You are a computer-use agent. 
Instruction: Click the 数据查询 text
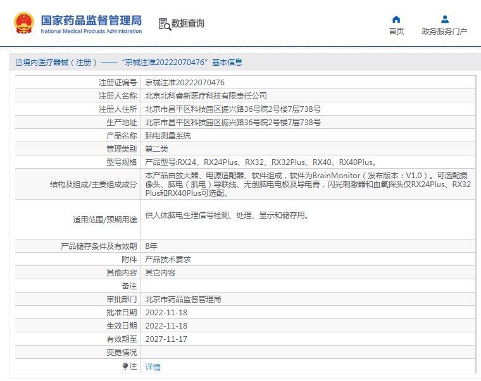click(x=187, y=23)
